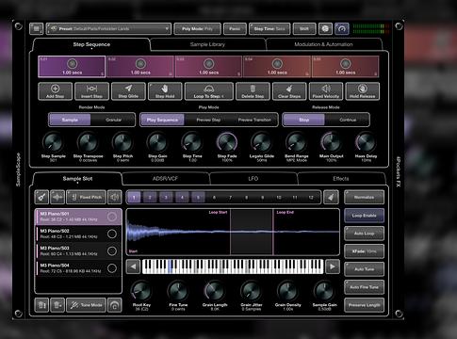Shift keyboard right with arrow button
Viewport: 457px width, 339px height.
tap(332, 266)
